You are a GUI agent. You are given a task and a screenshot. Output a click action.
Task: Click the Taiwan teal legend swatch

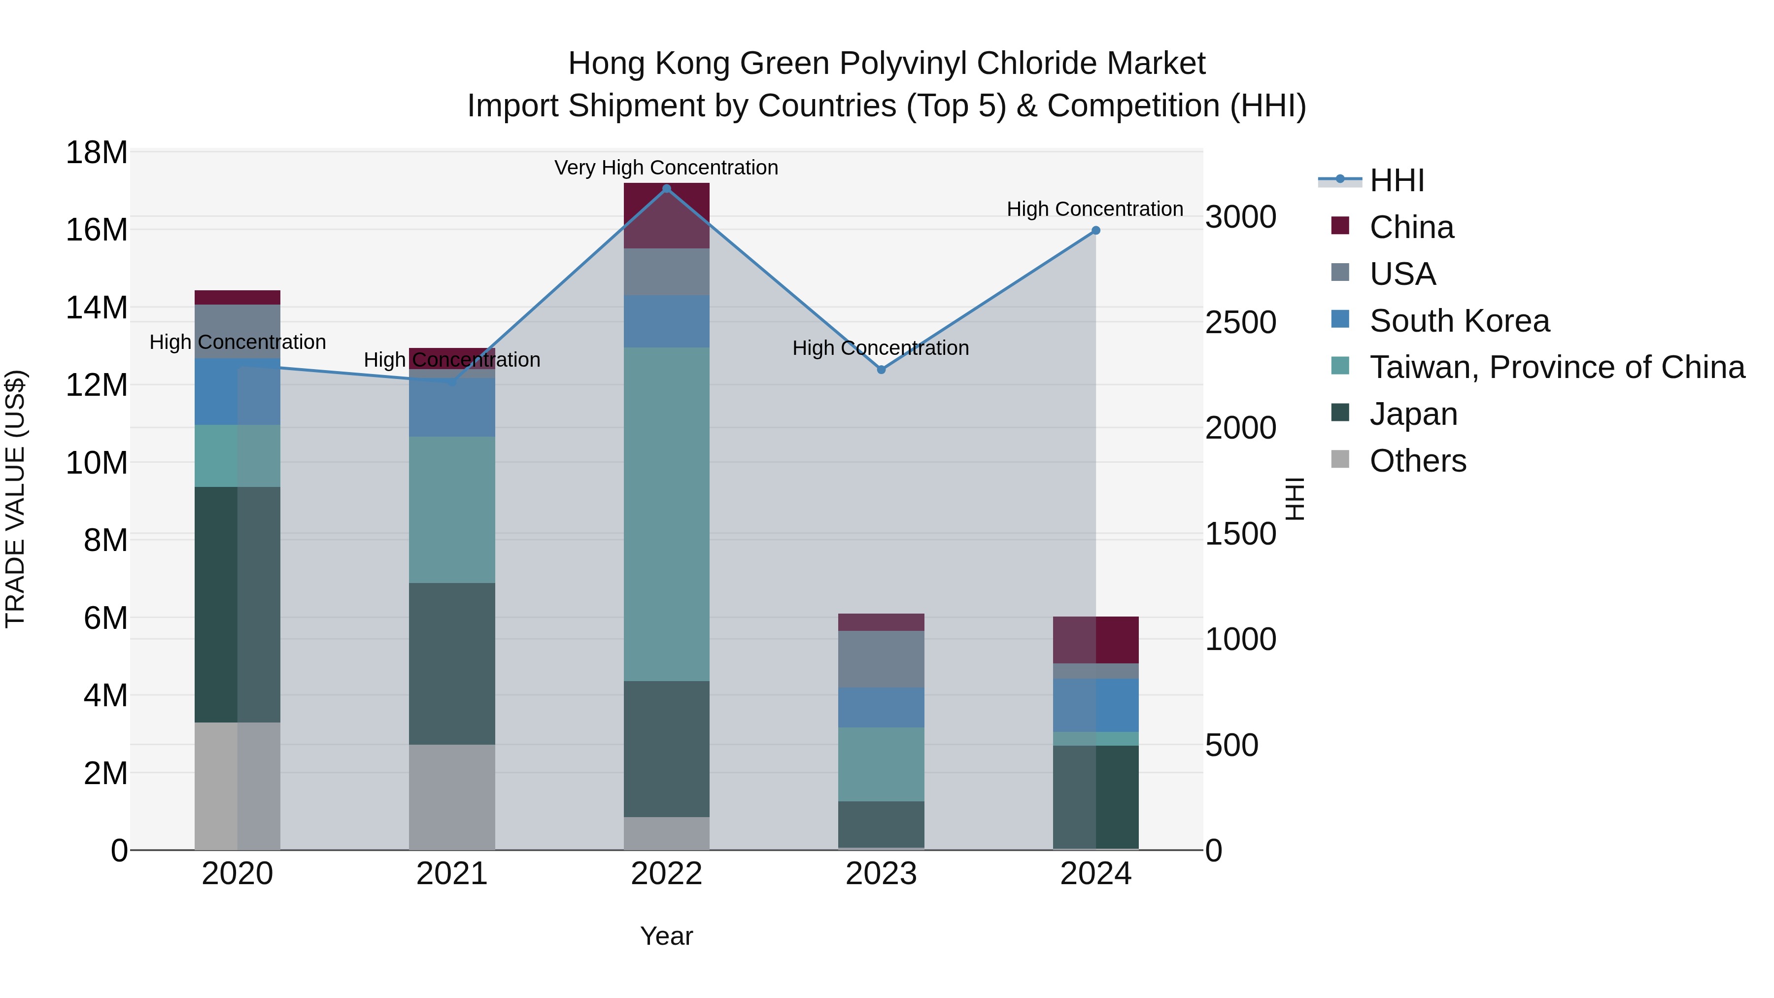(1340, 366)
